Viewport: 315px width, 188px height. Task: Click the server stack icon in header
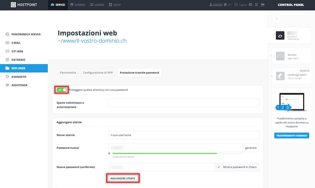click(256, 5)
